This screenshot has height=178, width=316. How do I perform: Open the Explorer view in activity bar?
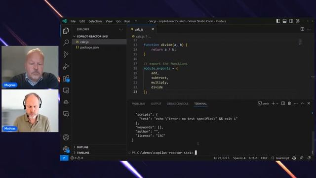(66, 31)
